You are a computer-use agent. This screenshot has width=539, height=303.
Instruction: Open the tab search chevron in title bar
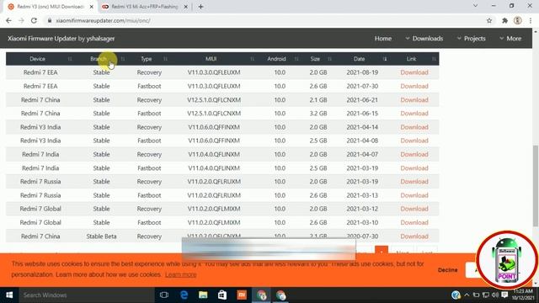click(475, 6)
